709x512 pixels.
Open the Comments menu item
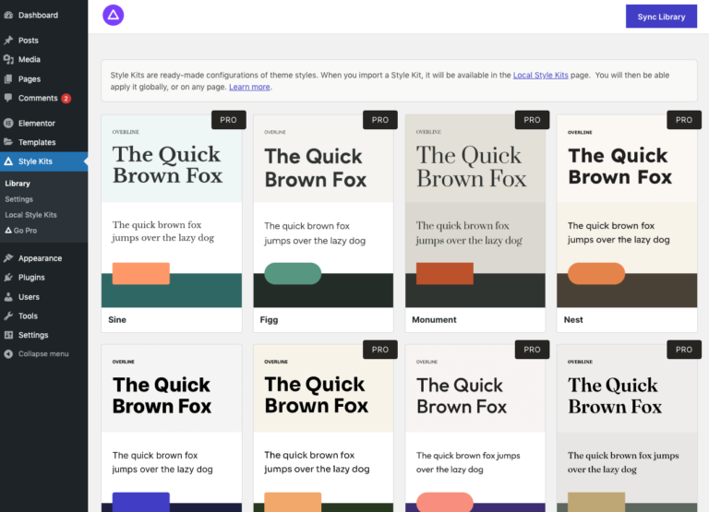pyautogui.click(x=37, y=98)
